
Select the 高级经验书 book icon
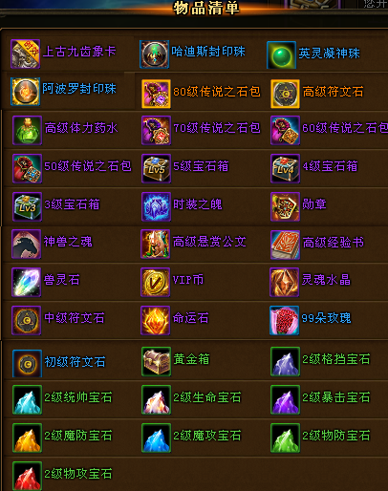(x=285, y=245)
